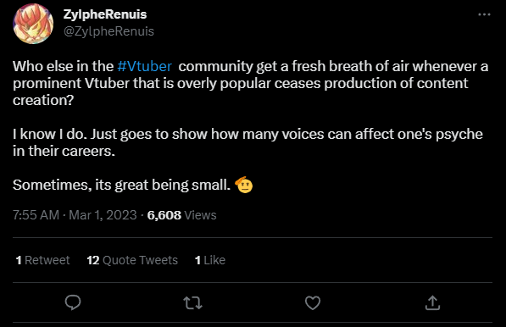Visit the @ZylpheRenuis handle link

click(108, 31)
